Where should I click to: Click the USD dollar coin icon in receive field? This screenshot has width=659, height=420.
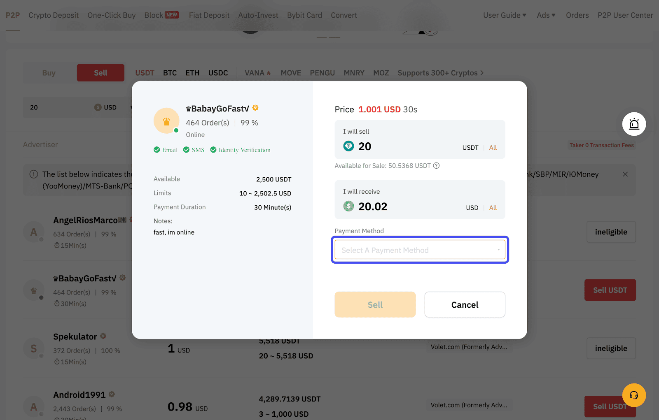[x=348, y=206]
